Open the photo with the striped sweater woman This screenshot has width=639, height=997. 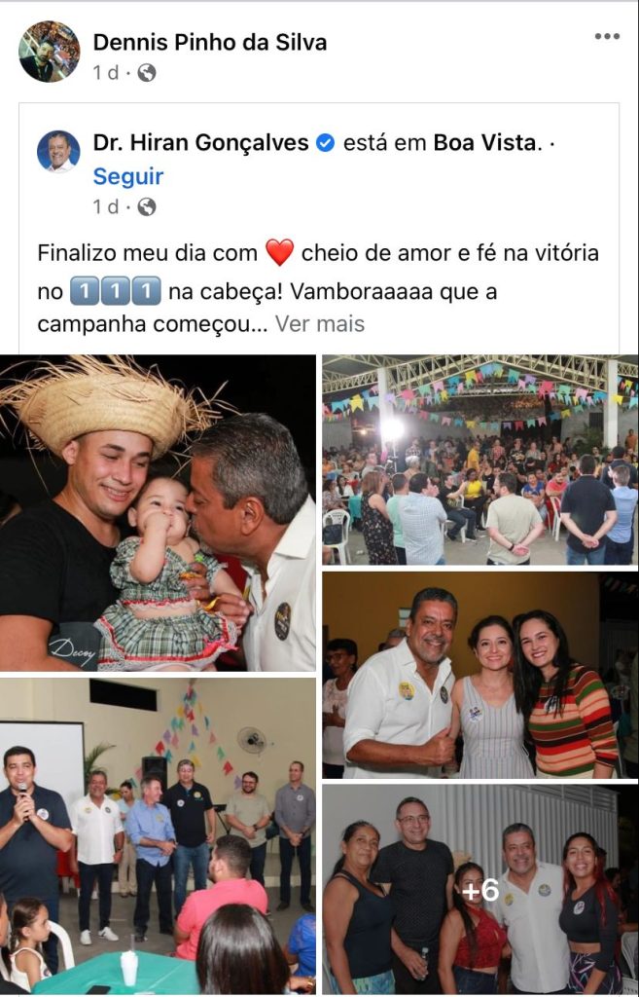480,675
